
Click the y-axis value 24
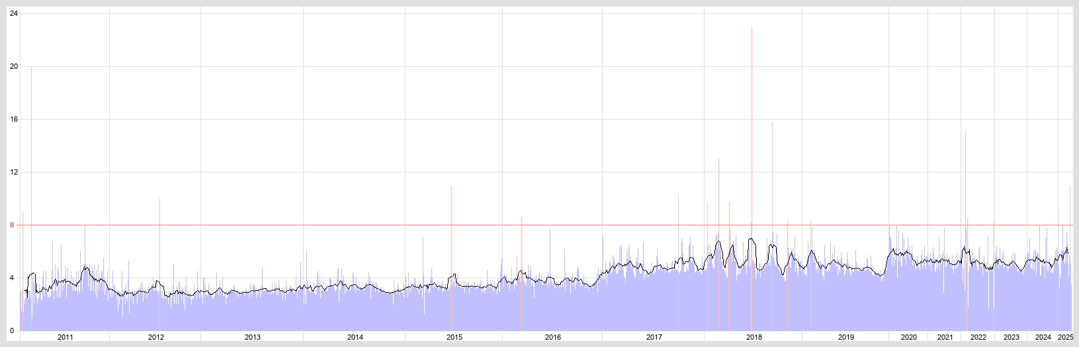coord(13,13)
